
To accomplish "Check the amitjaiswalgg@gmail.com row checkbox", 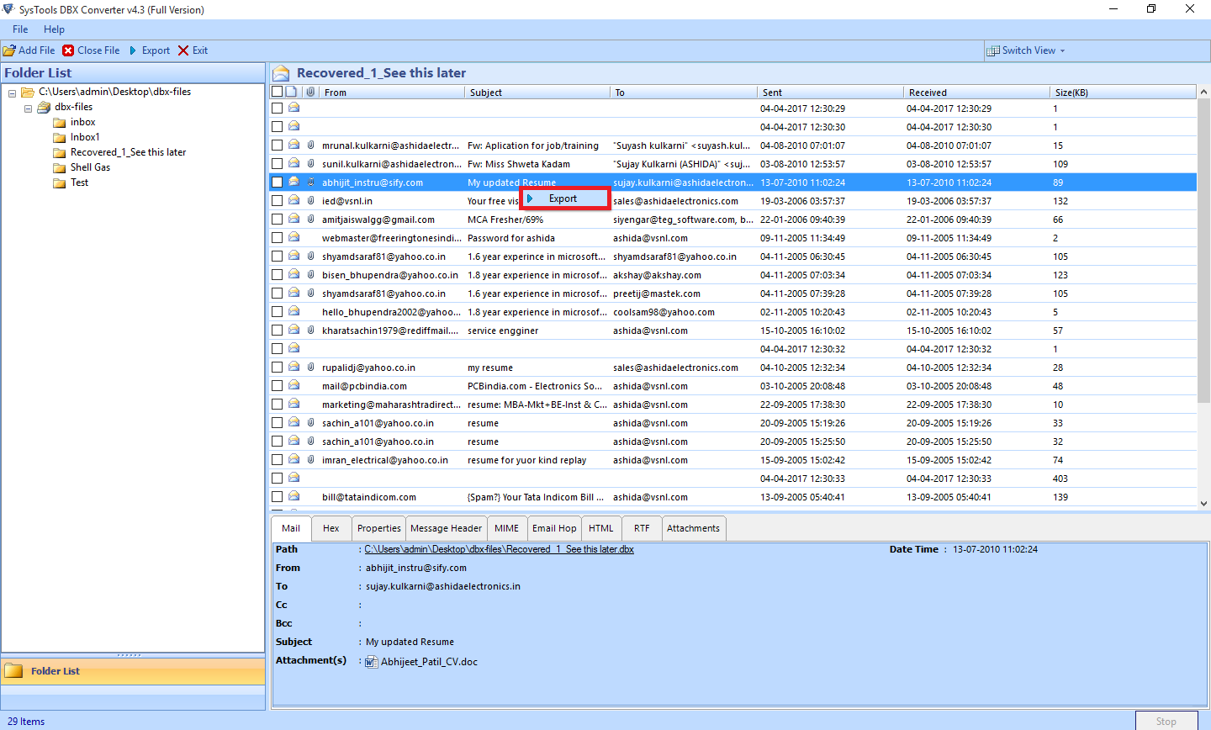I will [277, 220].
